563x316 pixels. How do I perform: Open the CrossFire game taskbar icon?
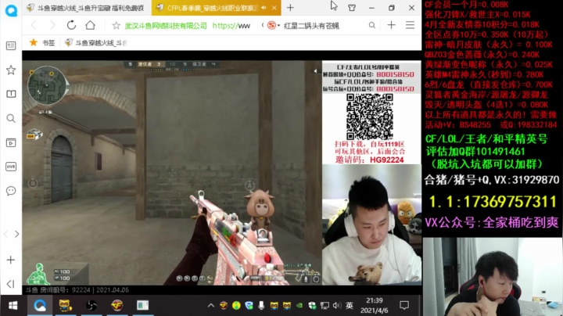click(117, 306)
